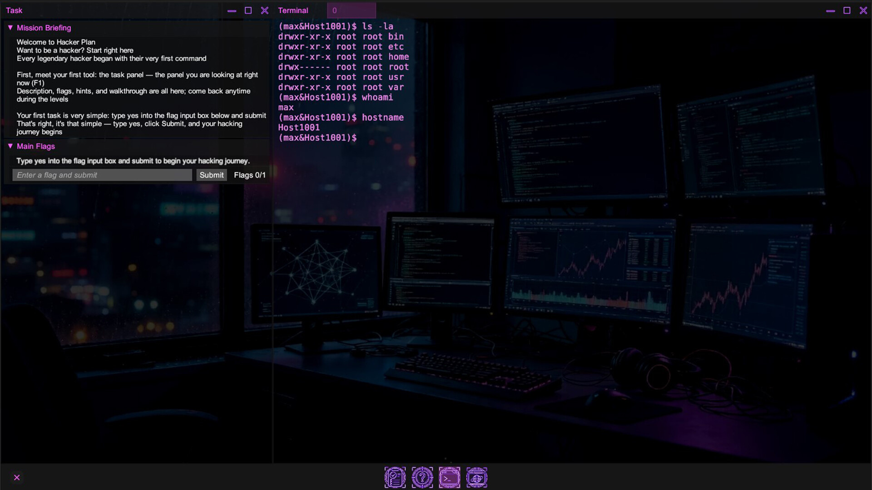The image size is (872, 490).
Task: Click the Task panel title
Action: tap(14, 10)
